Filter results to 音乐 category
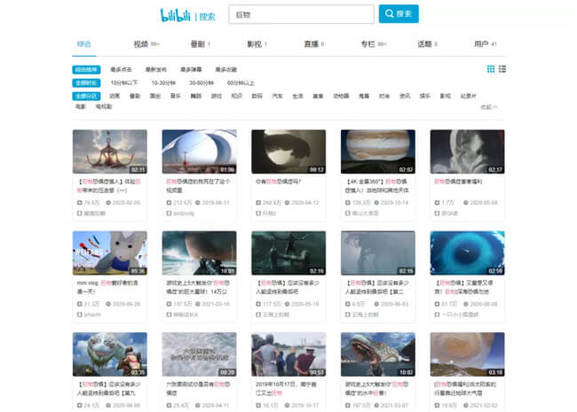The width and height of the screenshot is (577, 412). click(x=176, y=97)
